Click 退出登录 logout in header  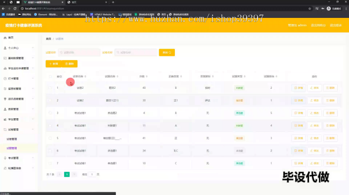tap(336, 25)
